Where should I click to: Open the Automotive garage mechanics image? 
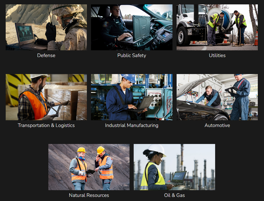217,97
